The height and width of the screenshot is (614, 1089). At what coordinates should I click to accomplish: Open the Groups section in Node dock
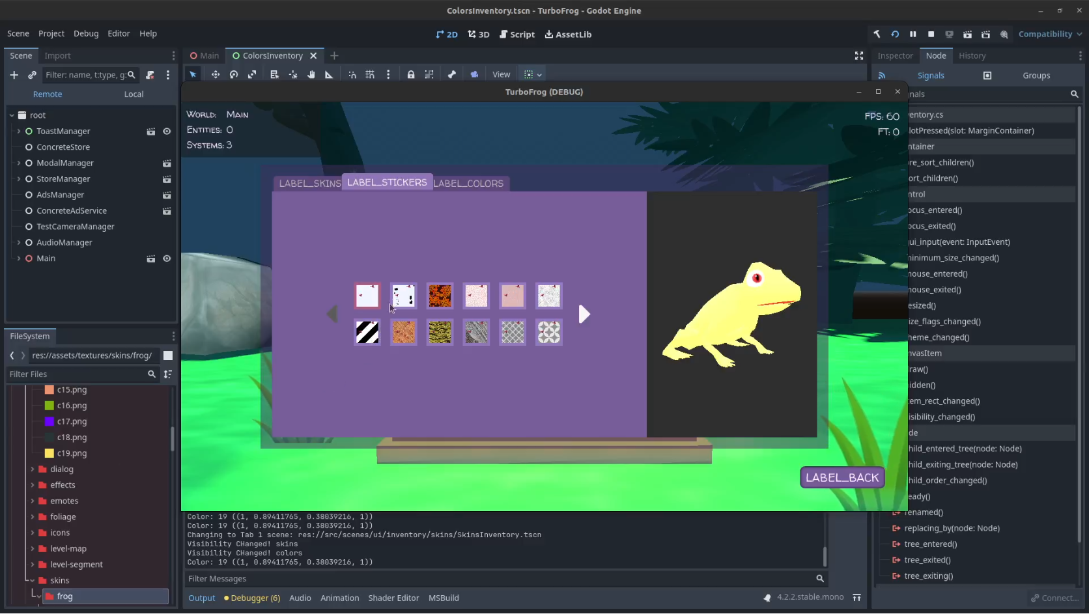click(1036, 76)
